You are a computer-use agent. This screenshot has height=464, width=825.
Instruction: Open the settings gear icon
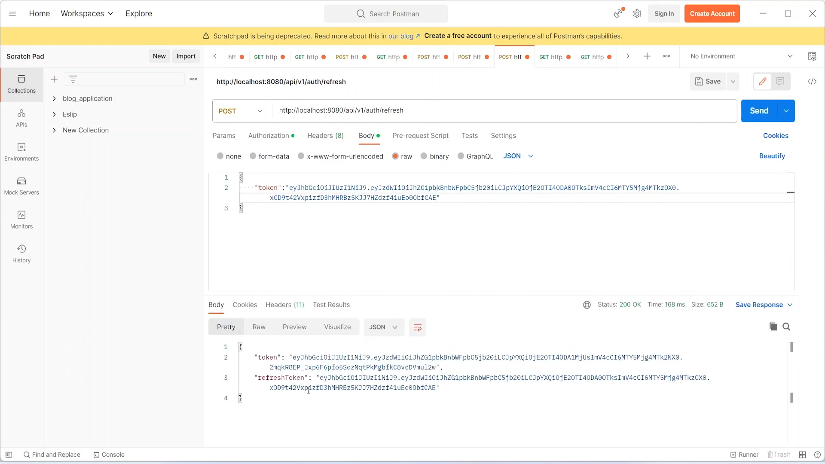637,14
